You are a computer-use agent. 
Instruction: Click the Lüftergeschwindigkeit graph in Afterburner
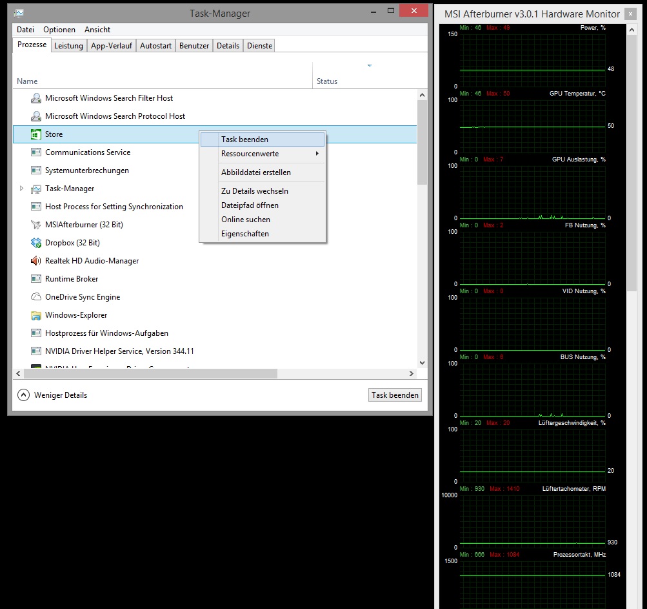point(532,456)
